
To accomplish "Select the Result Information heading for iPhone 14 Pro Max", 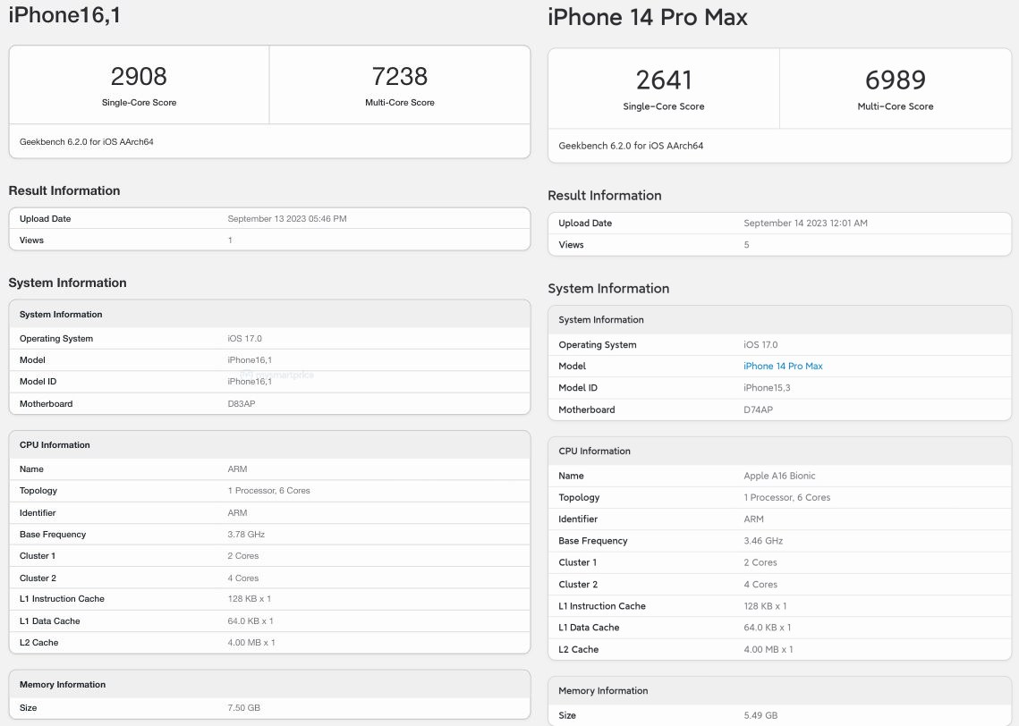I will click(605, 196).
